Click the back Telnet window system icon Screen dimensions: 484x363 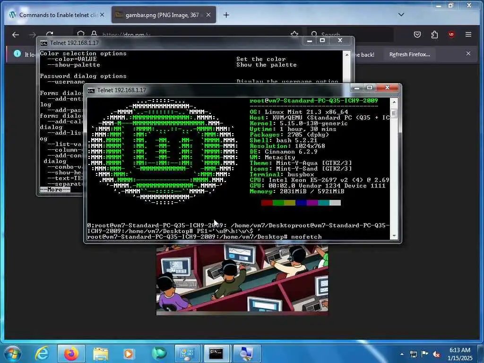[44, 43]
